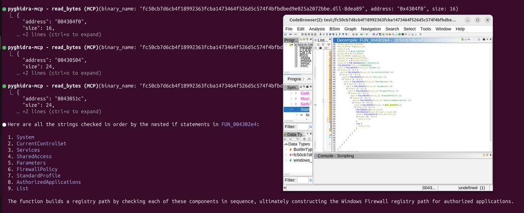Click the navigate Forward arrow icon
Viewport: 524px width, 213px height.
[x=296, y=34]
